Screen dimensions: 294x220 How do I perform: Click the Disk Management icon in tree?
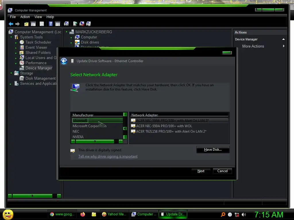point(22,78)
